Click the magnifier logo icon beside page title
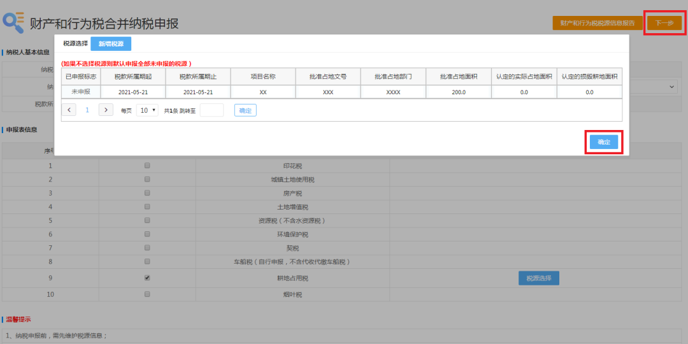 [x=13, y=22]
